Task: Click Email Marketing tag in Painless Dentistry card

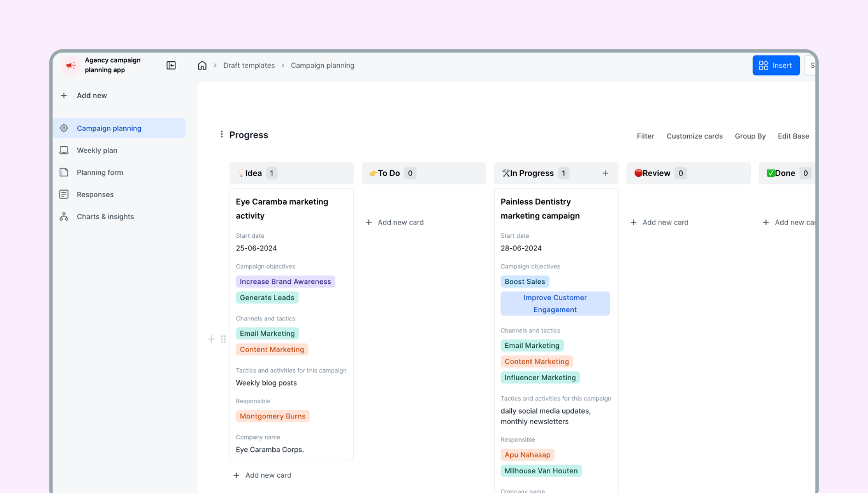Action: [x=532, y=345]
